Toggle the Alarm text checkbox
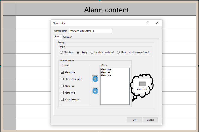This screenshot has height=132, width=199. tap(62, 86)
